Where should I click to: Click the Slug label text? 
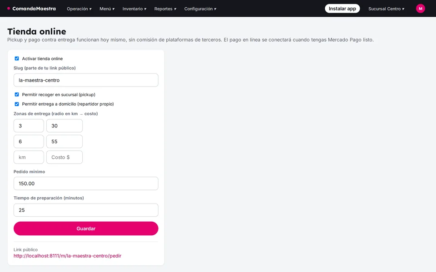(45, 68)
